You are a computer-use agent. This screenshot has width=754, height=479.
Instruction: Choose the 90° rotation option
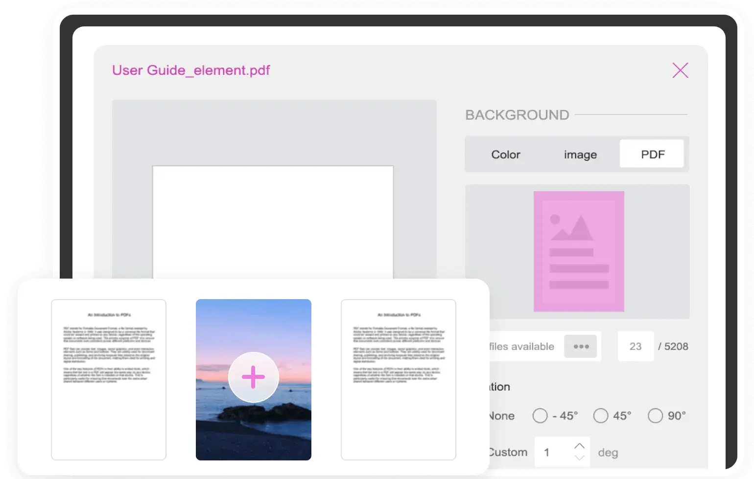[x=655, y=416]
